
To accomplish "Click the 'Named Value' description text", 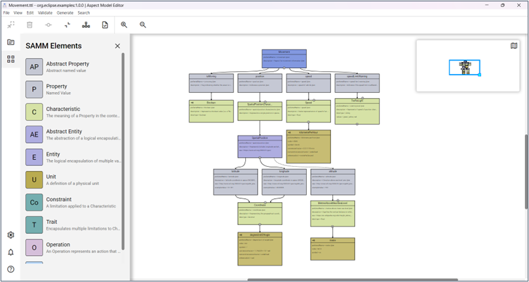I will point(58,93).
